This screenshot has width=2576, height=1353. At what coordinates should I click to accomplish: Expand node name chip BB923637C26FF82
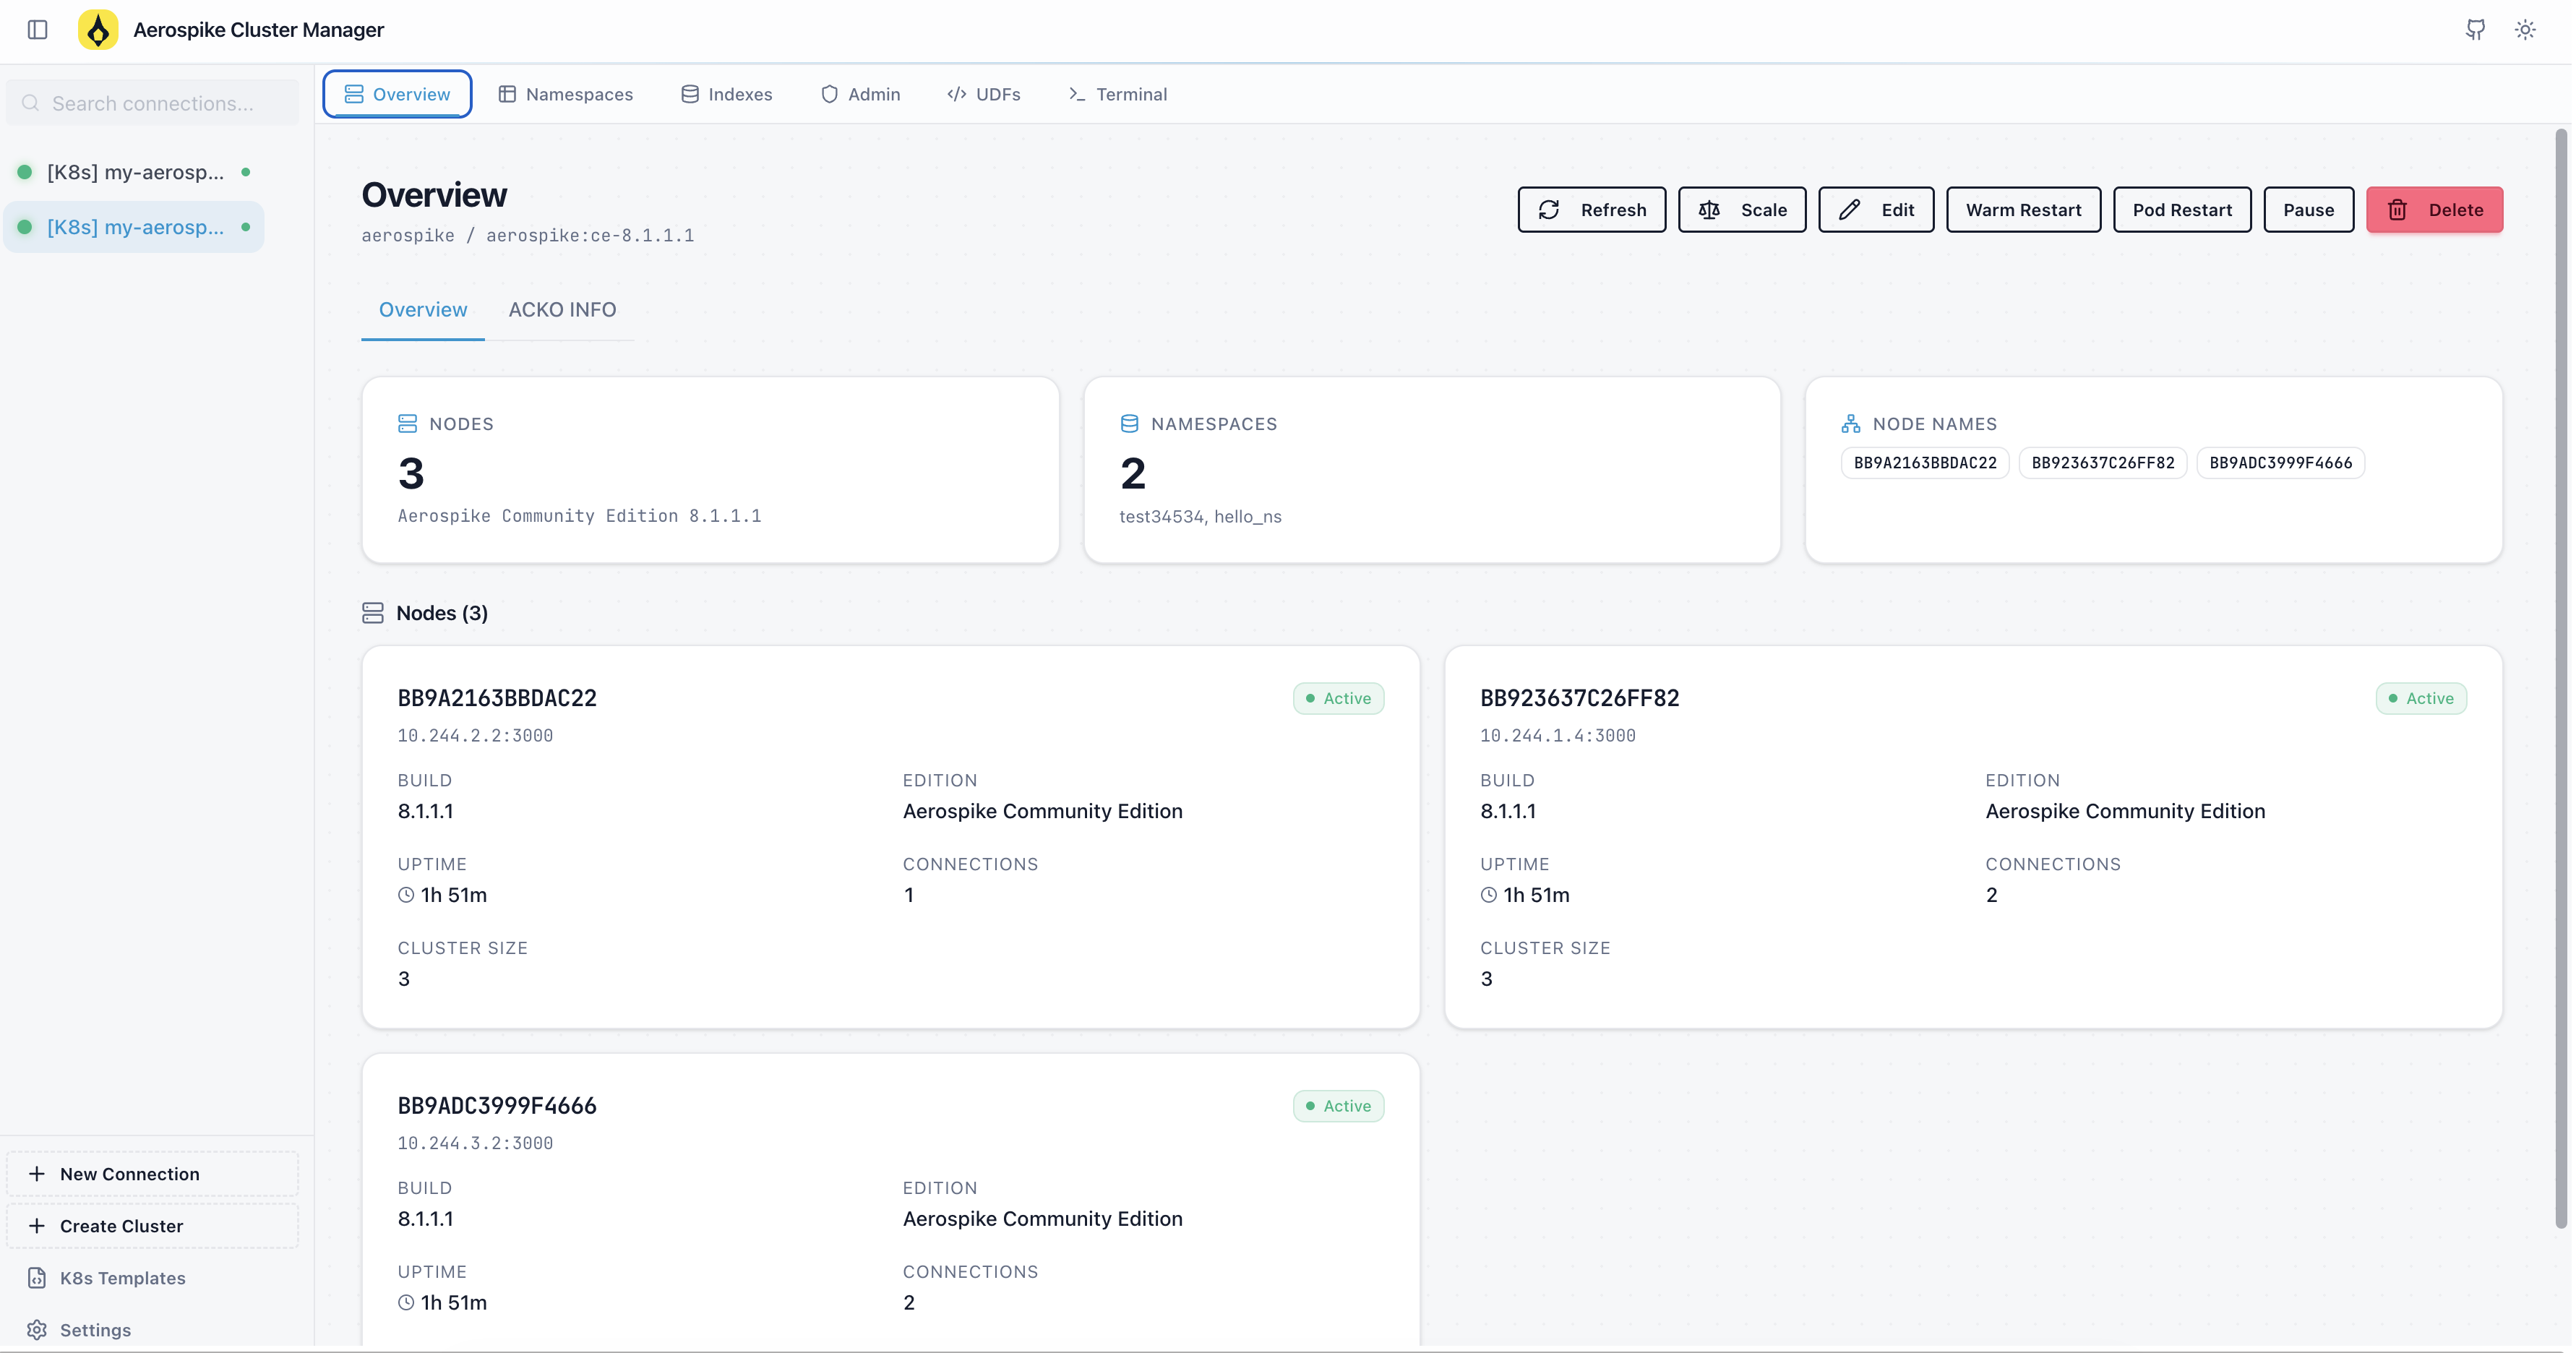pos(2102,462)
